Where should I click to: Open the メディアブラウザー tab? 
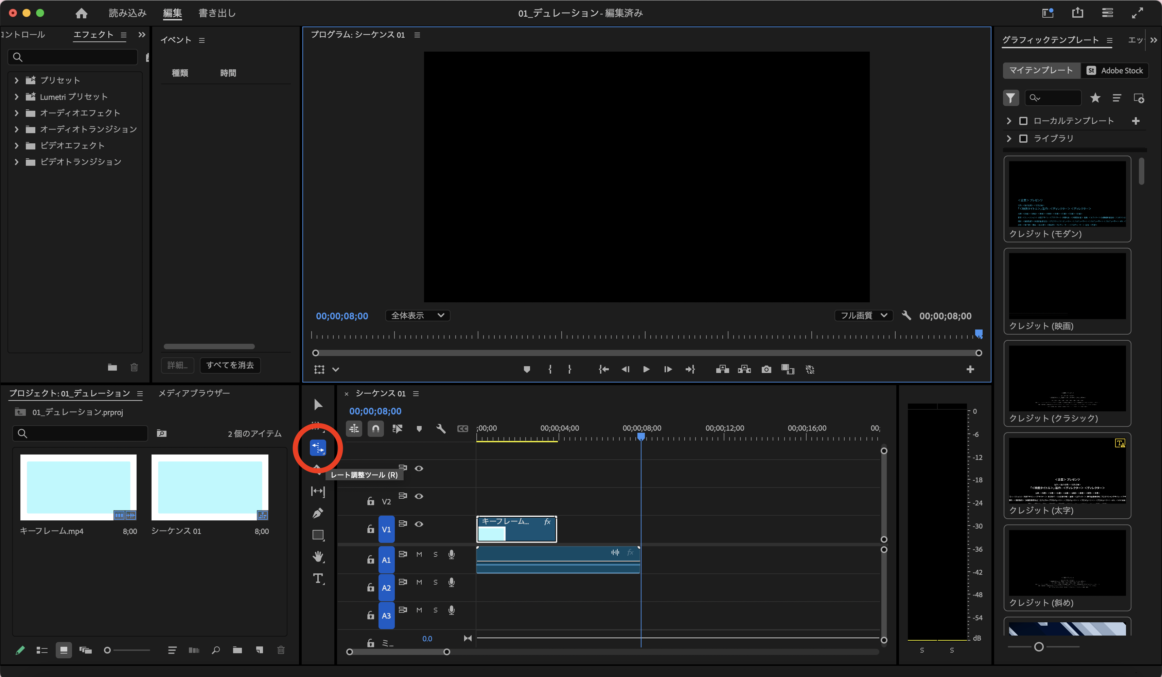point(194,393)
